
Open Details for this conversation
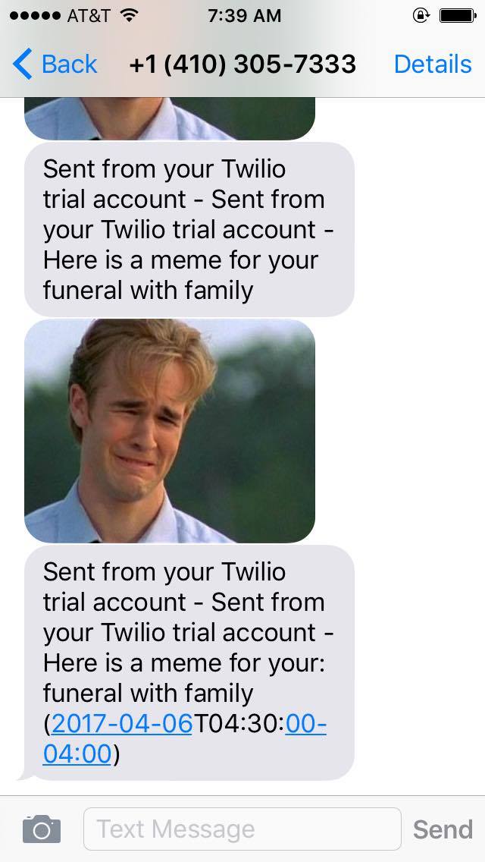pyautogui.click(x=433, y=64)
